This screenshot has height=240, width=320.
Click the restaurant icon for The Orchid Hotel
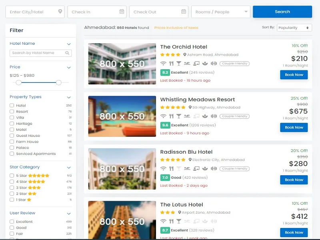pos(171,64)
